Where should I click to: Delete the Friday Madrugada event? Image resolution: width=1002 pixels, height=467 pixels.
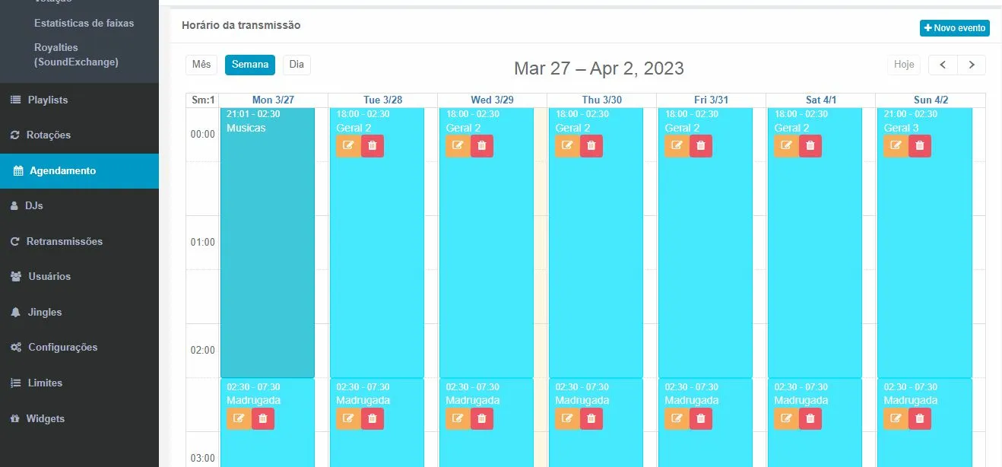point(701,418)
